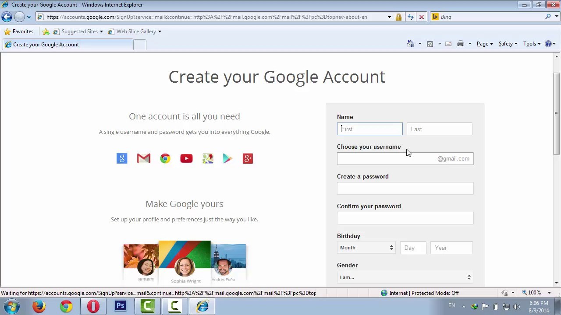Open Photoshop from the taskbar
Viewport: 561px width, 315px height.
point(121,306)
